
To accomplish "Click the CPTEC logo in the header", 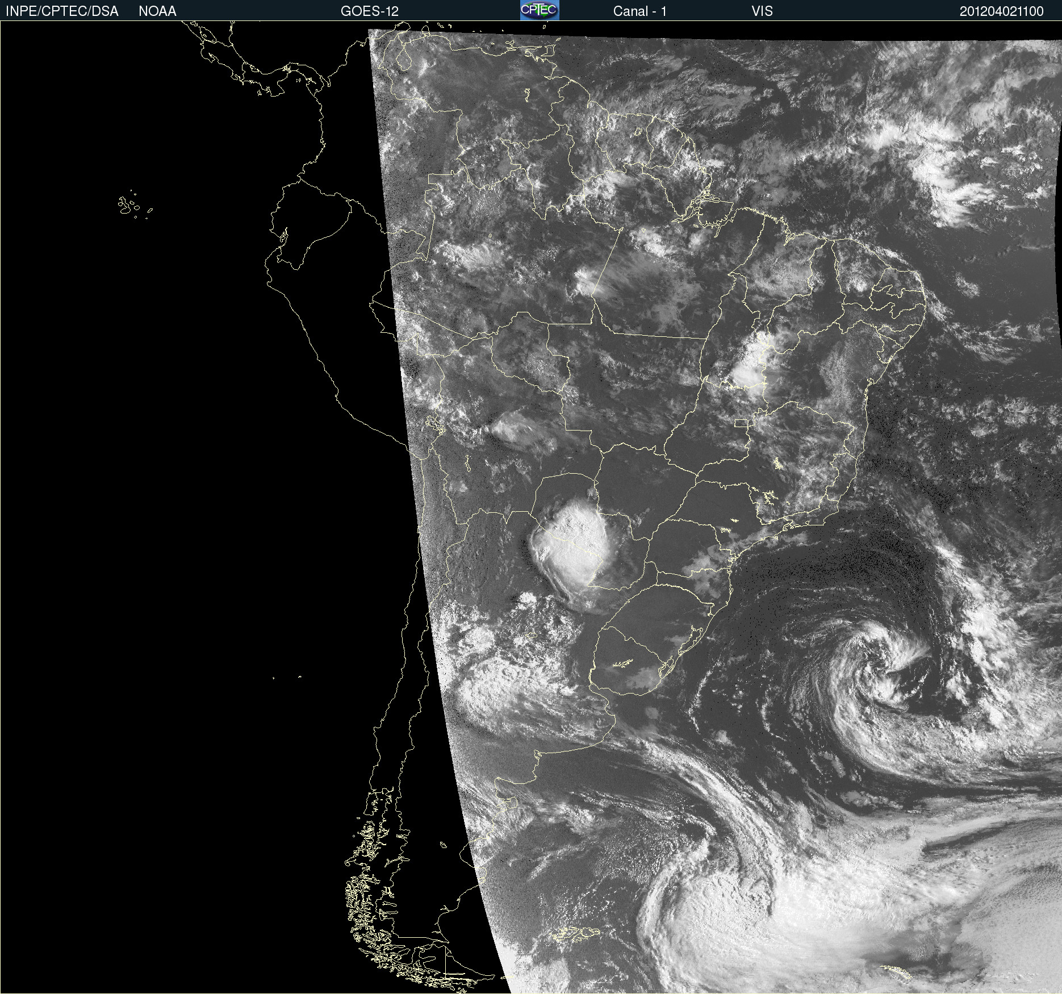I will point(540,10).
